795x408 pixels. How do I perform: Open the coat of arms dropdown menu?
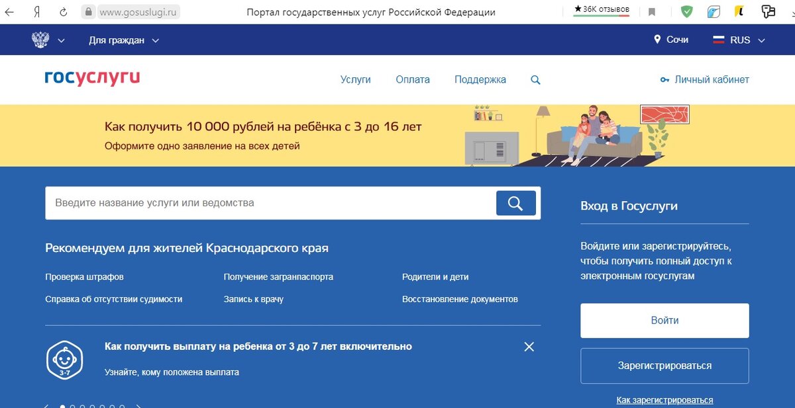tap(48, 39)
